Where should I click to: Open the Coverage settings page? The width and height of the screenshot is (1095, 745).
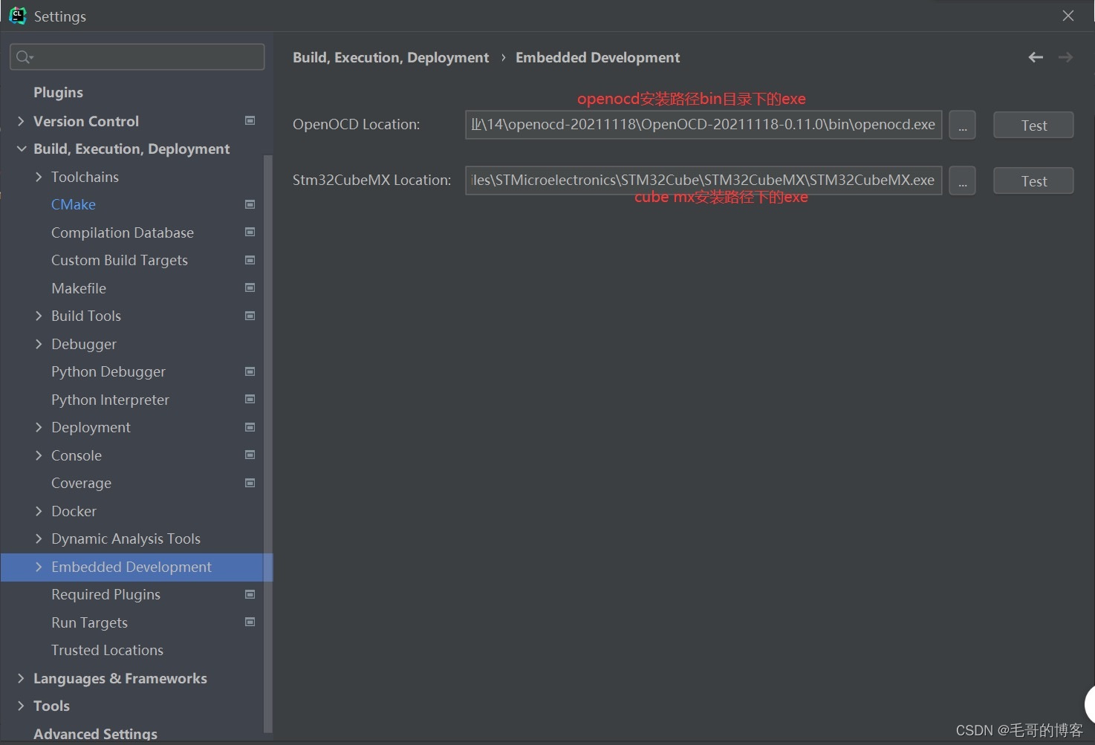[x=81, y=483]
